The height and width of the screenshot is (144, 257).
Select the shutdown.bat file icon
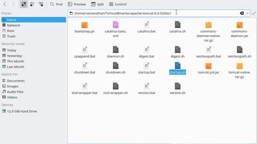tap(85, 66)
